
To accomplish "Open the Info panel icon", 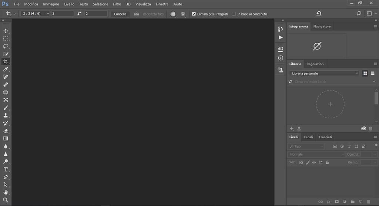I will tap(281, 58).
